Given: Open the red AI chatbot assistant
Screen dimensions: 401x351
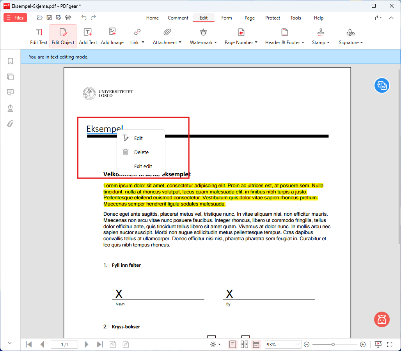Looking at the screenshot, I should [x=381, y=319].
